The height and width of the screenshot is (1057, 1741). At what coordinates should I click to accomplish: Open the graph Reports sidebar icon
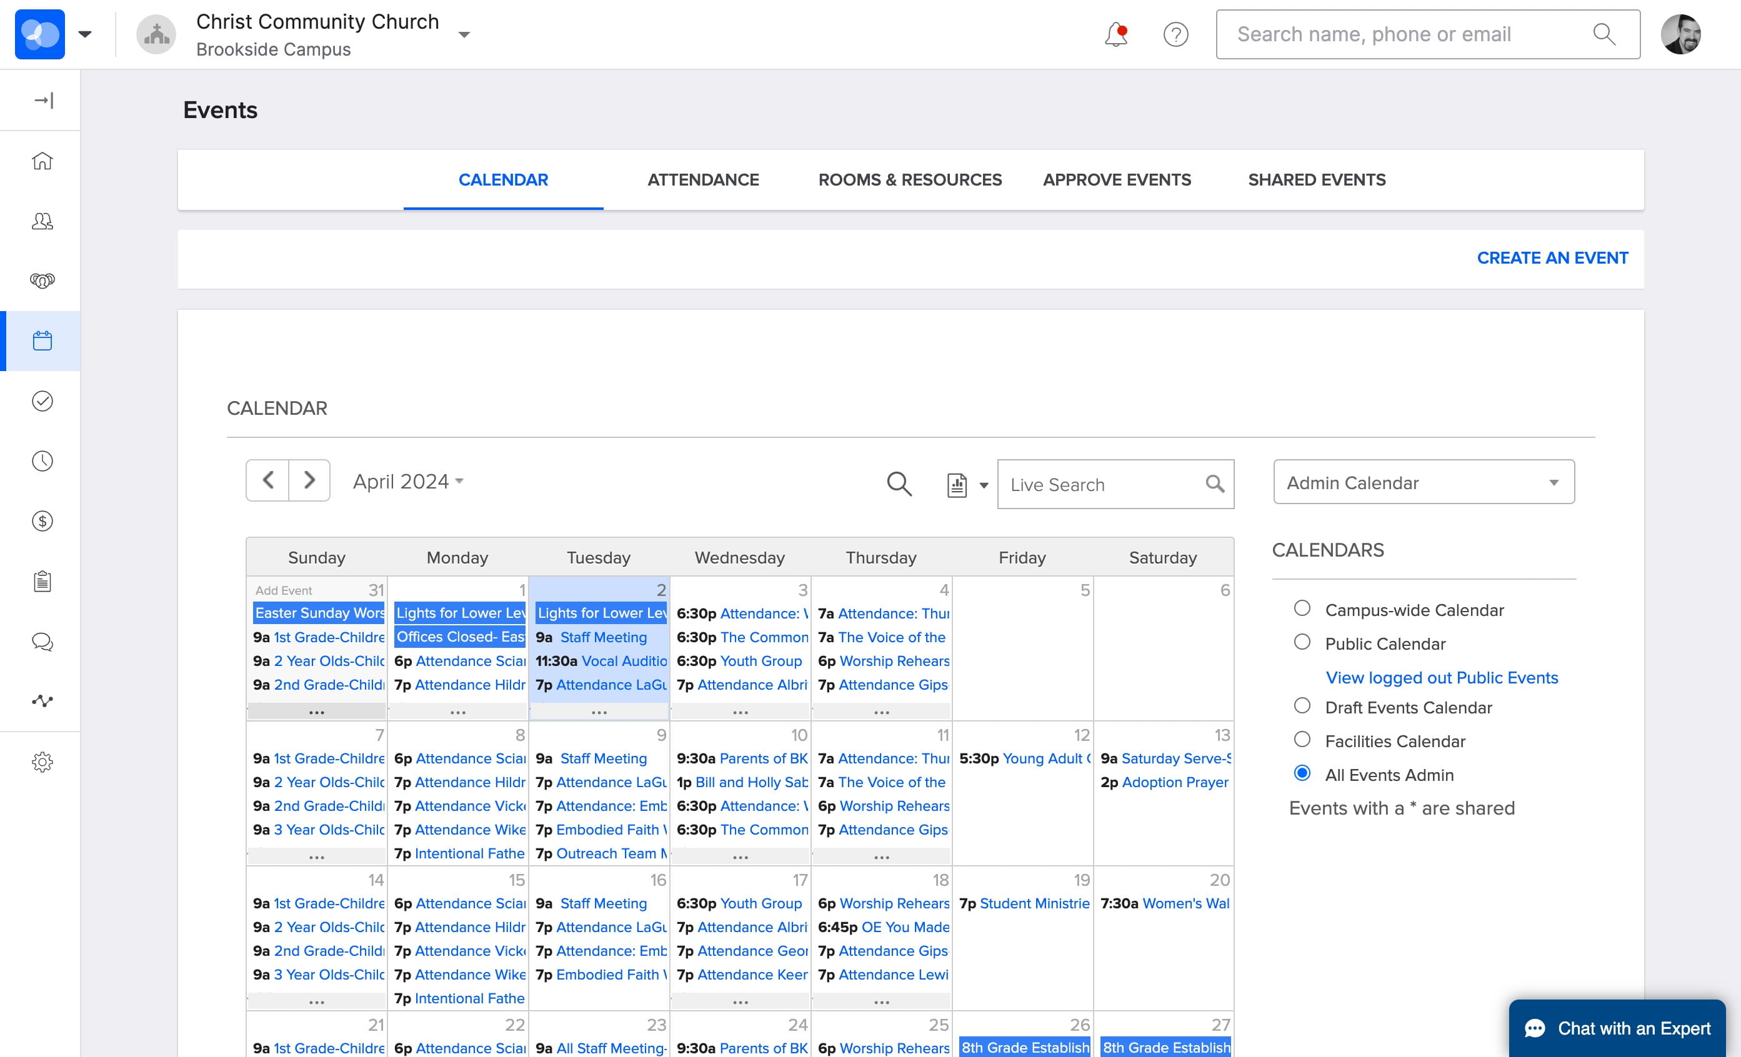coord(42,701)
